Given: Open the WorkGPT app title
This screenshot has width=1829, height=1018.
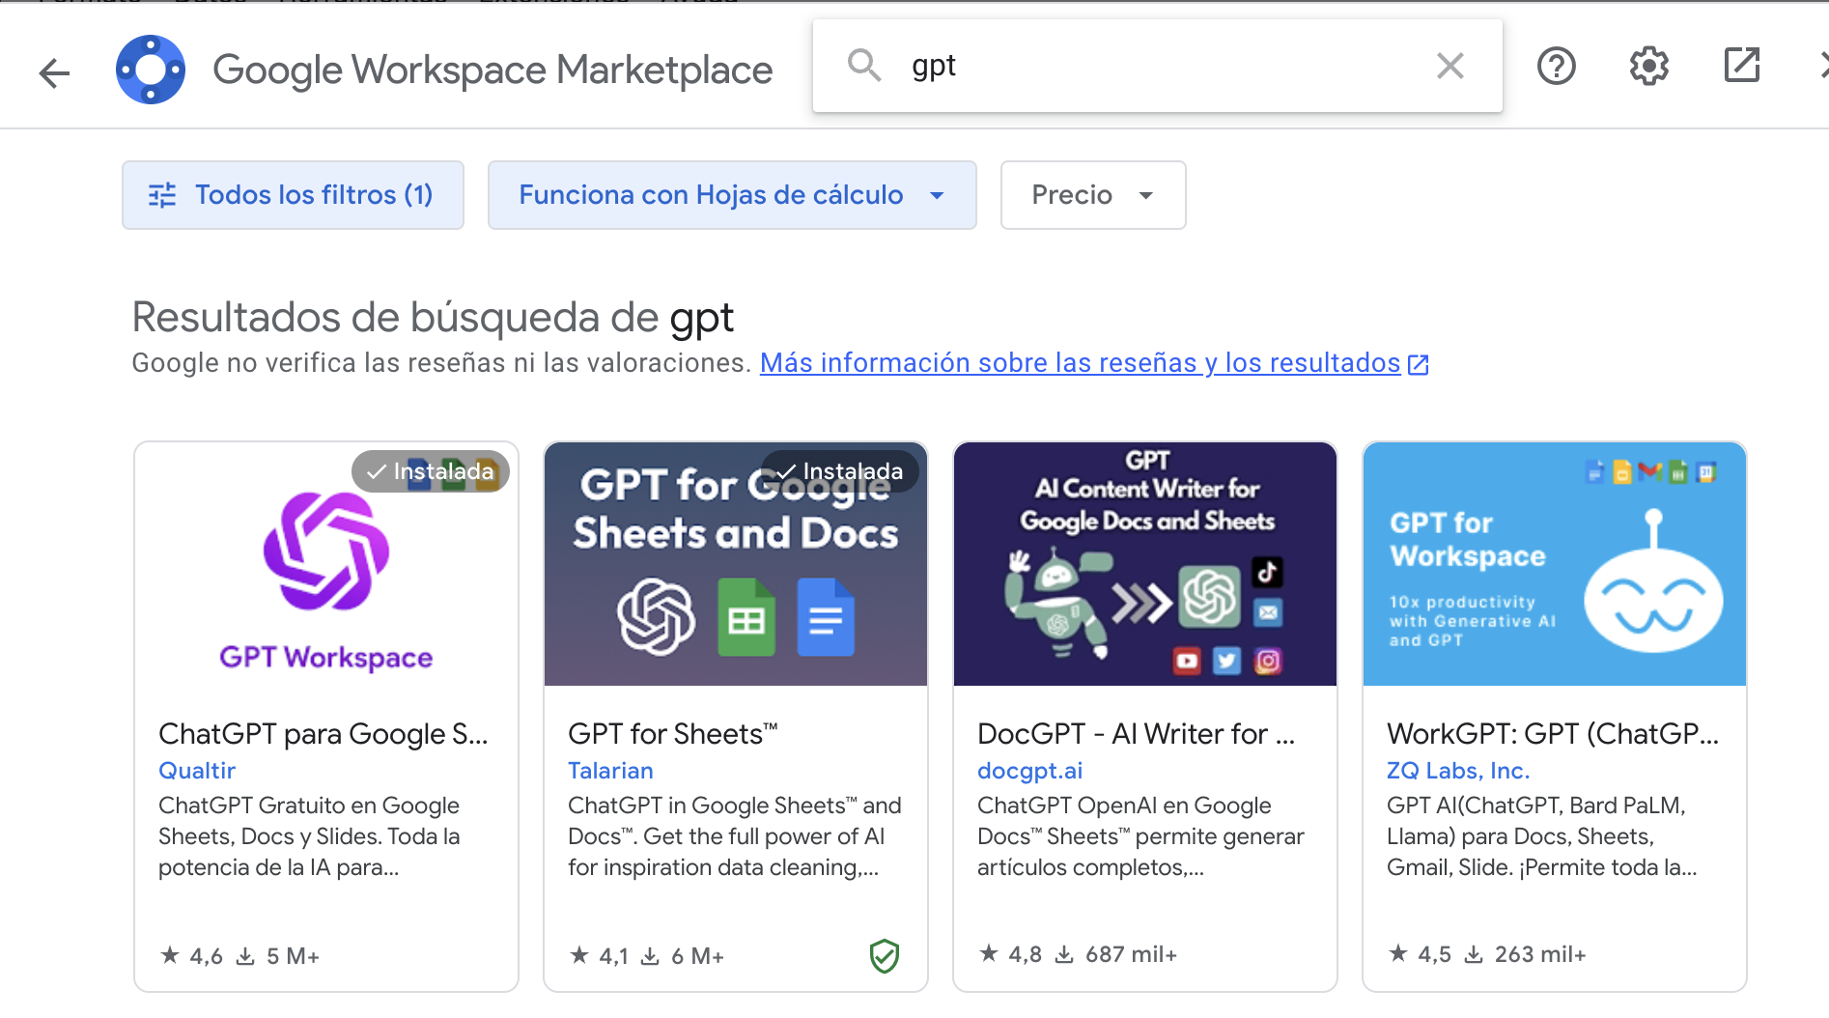Looking at the screenshot, I should (1552, 734).
